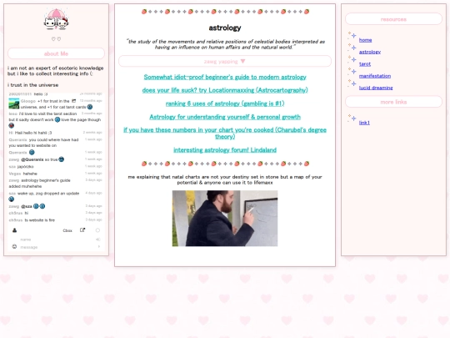Image resolution: width=450 pixels, height=338 pixels.
Task: Open astrology in the resources list
Action: click(370, 52)
